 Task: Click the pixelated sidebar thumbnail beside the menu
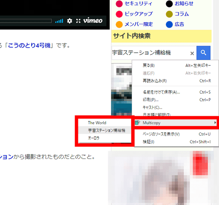(122, 90)
